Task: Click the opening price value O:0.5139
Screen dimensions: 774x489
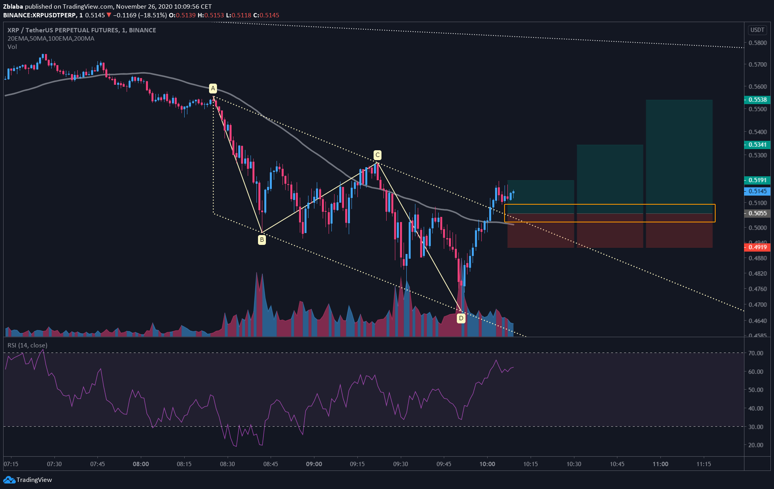Action: (x=182, y=15)
